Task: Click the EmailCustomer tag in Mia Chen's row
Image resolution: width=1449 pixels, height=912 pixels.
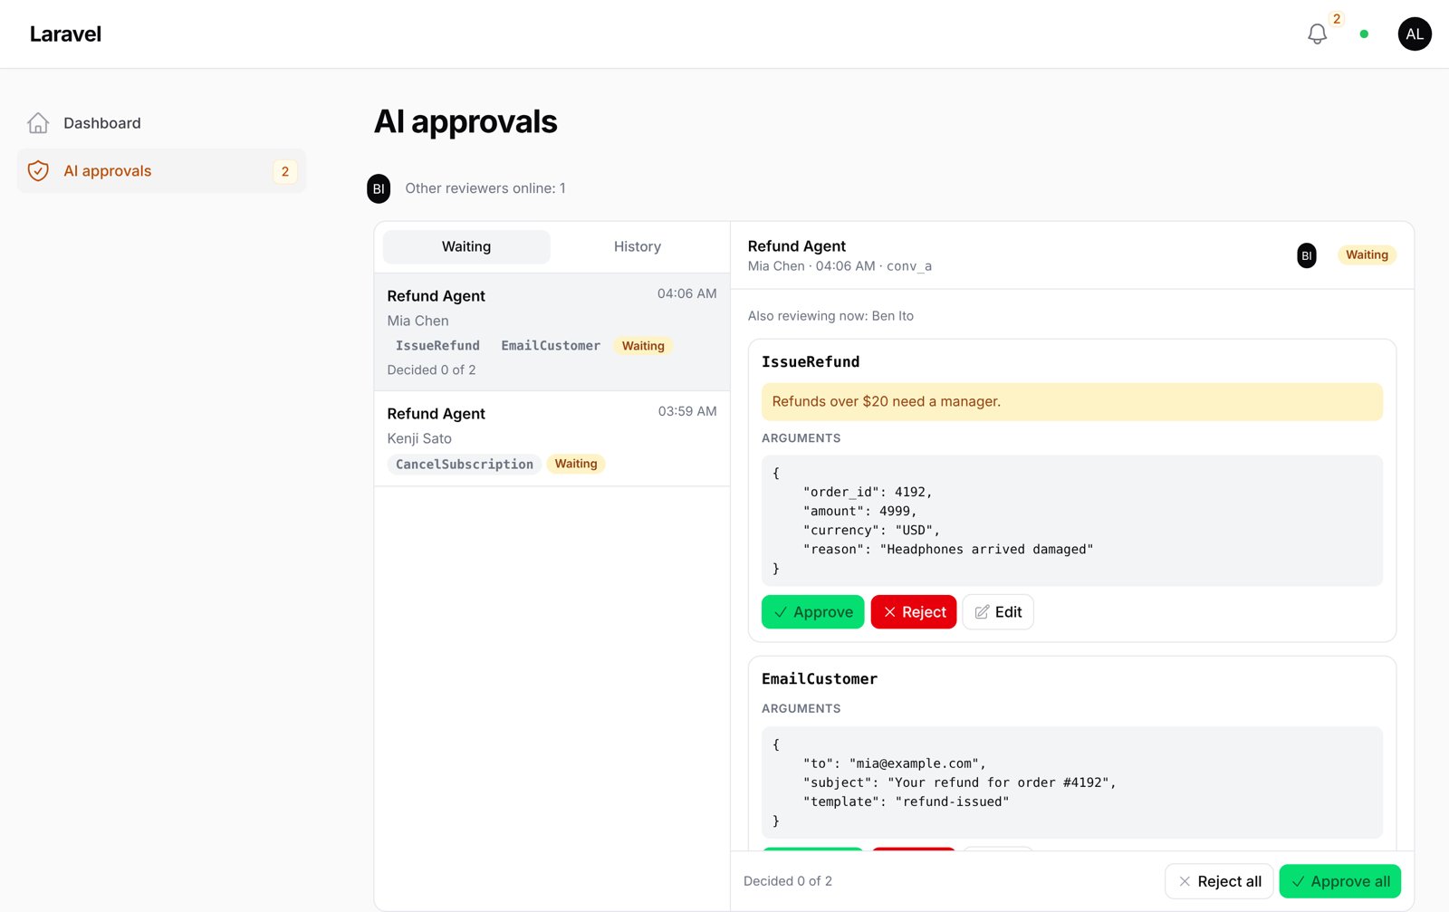Action: click(551, 346)
